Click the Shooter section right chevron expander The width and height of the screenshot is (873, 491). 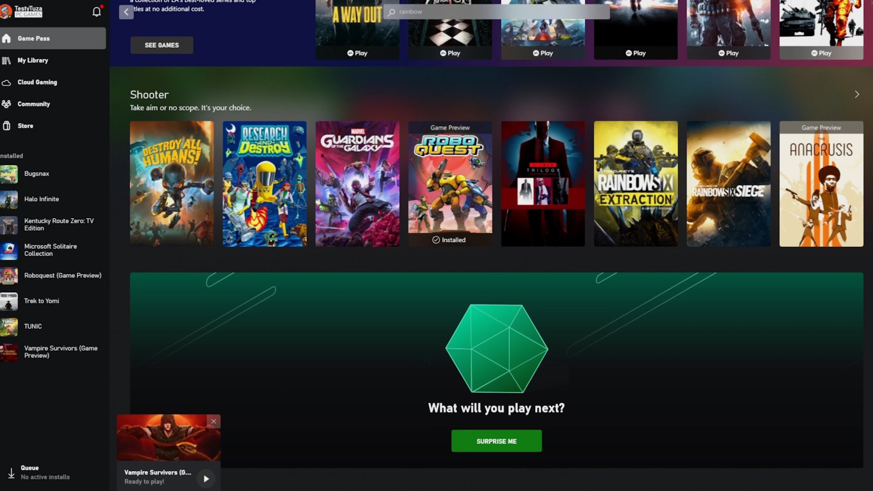click(857, 94)
